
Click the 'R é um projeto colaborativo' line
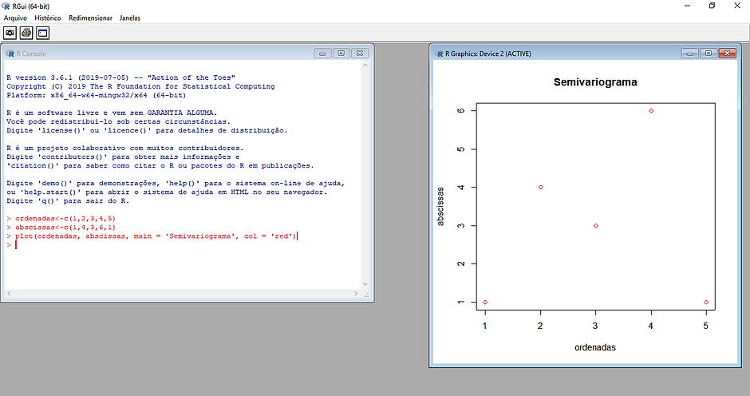tap(124, 148)
